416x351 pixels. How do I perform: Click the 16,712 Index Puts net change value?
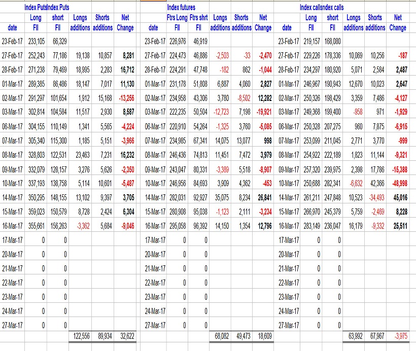point(125,68)
